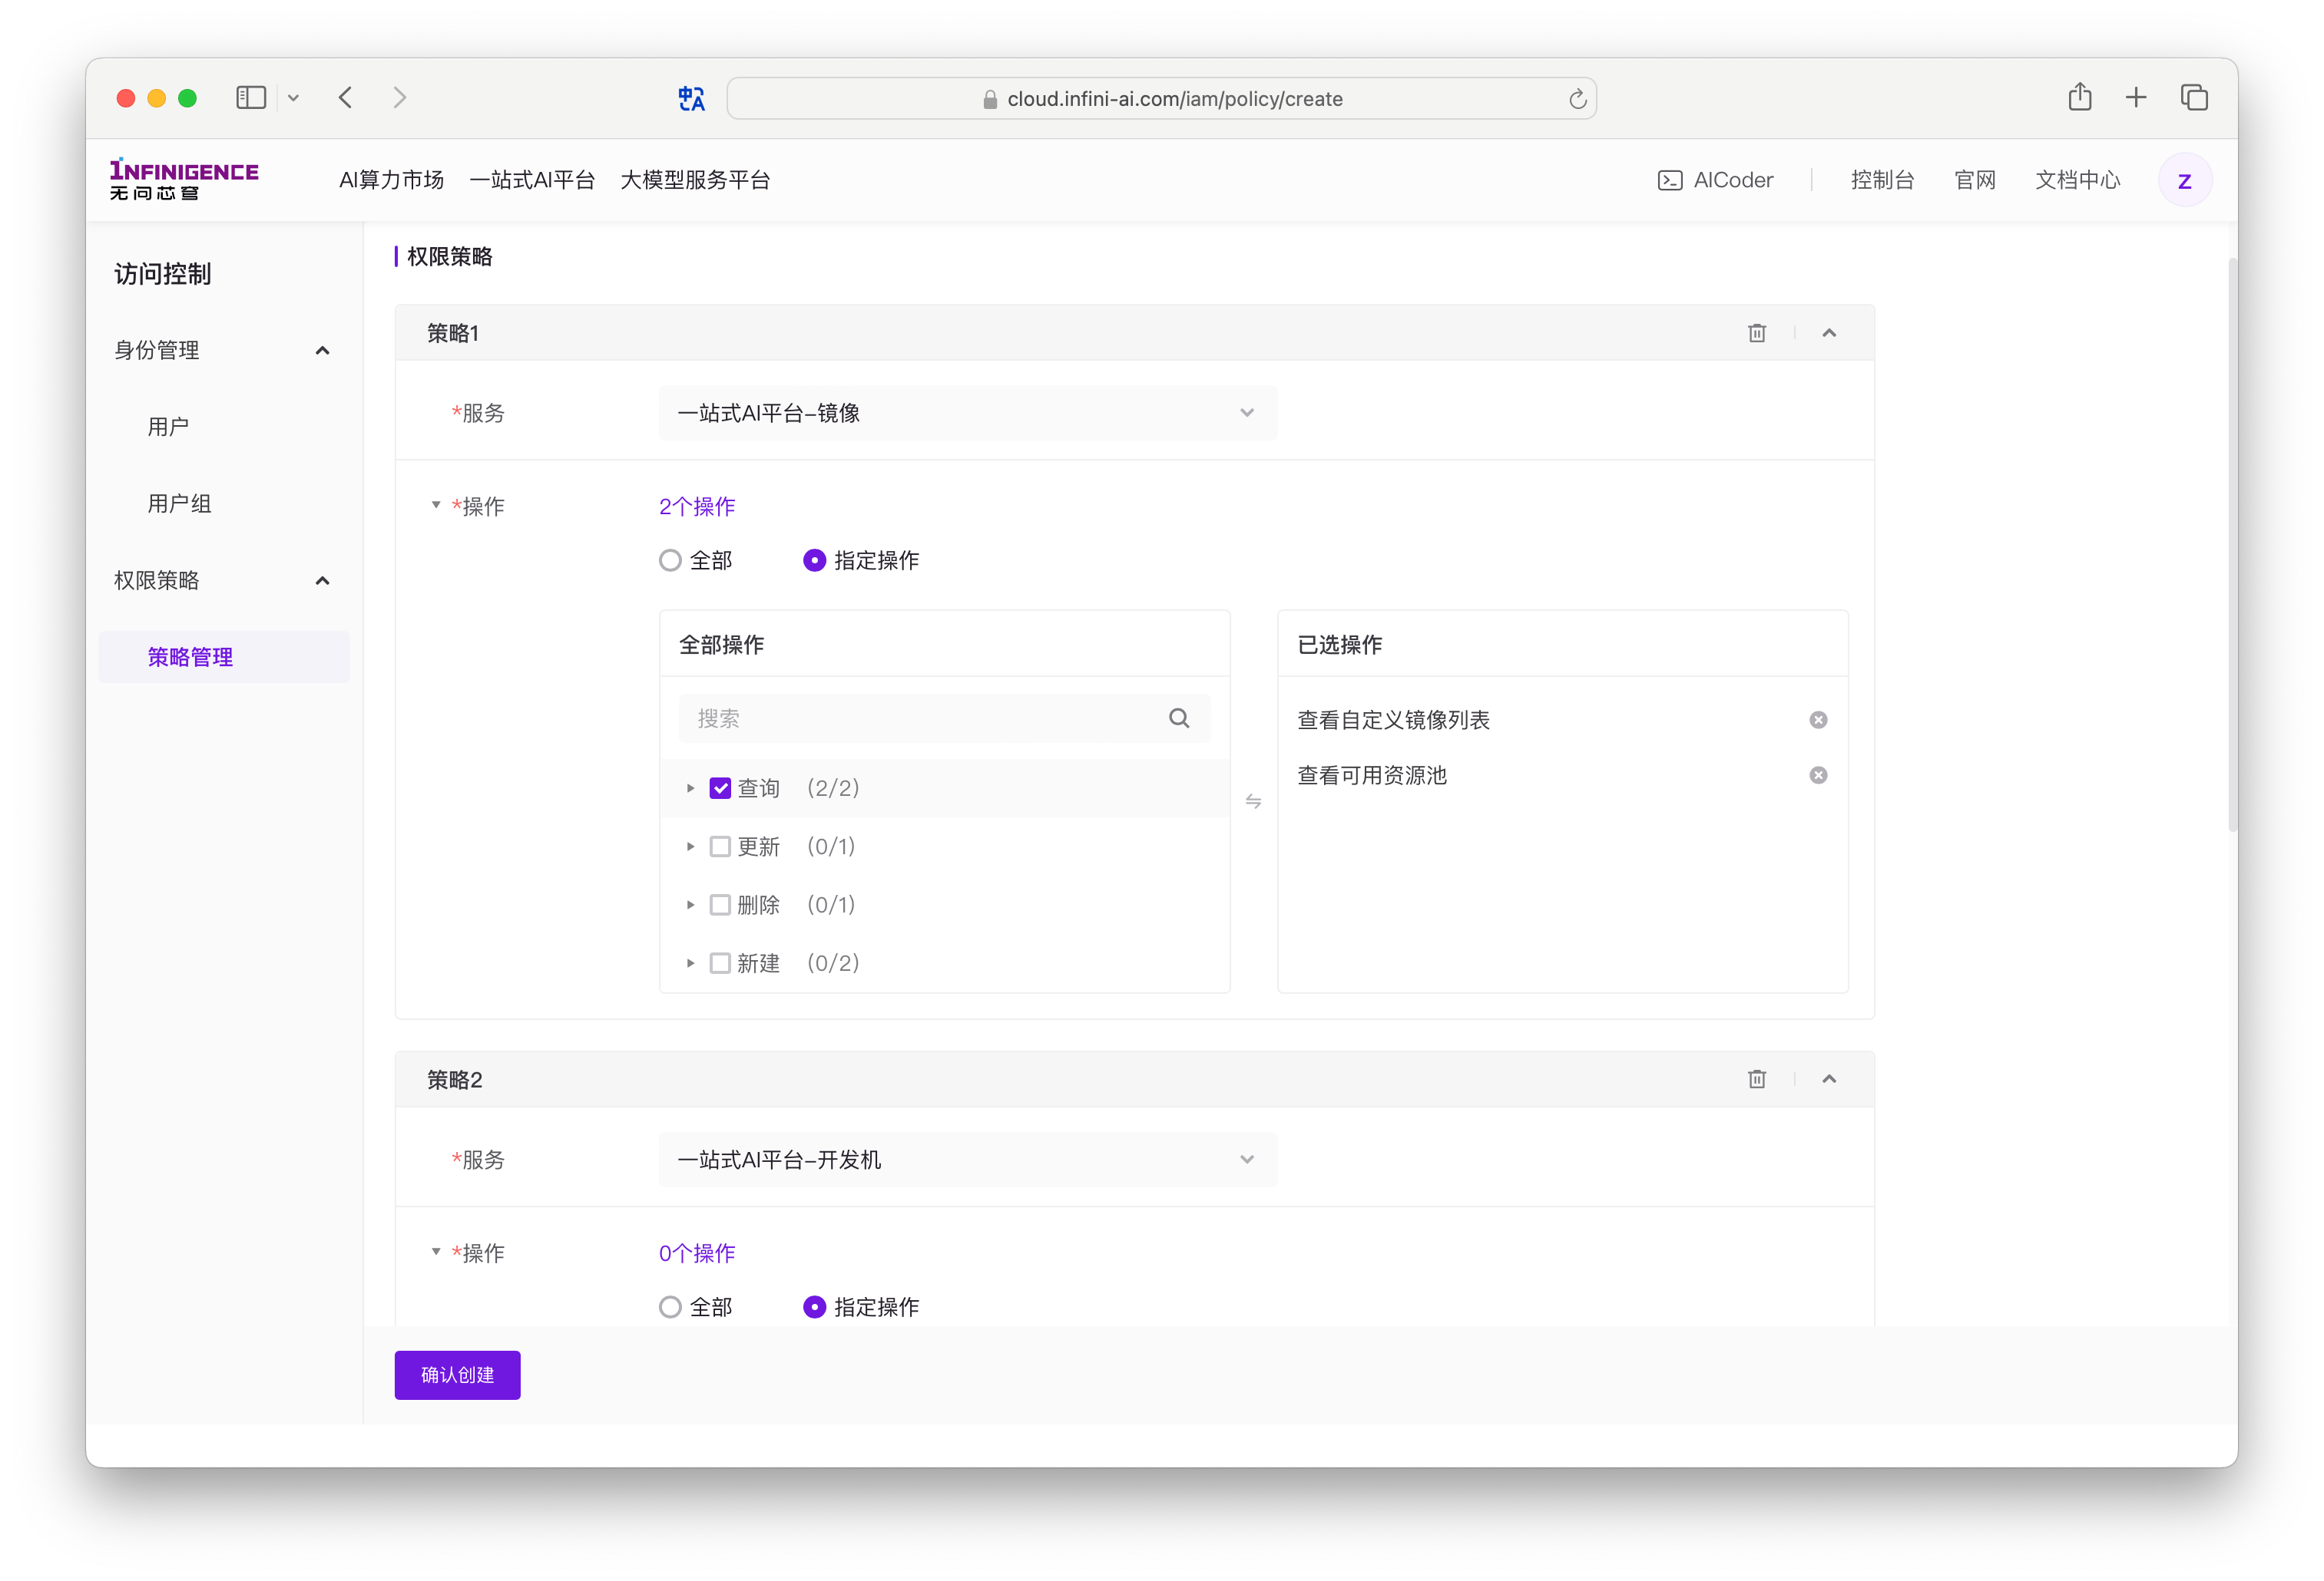Delete 策略2 with its trash icon
The image size is (2324, 1581).
click(1757, 1079)
